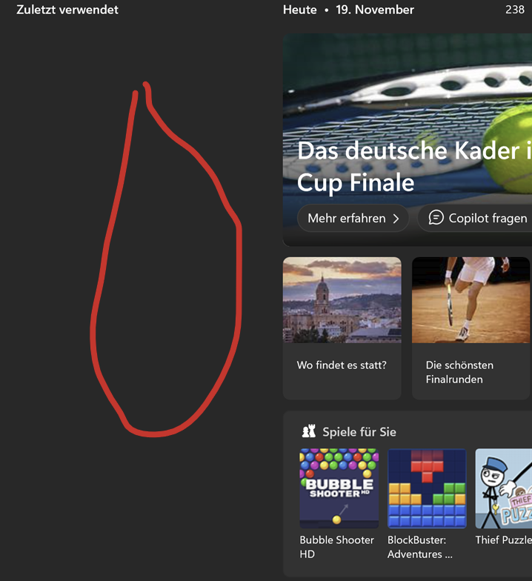Click the Zuletzt verwendet heading
This screenshot has height=581, width=532.
coord(67,10)
